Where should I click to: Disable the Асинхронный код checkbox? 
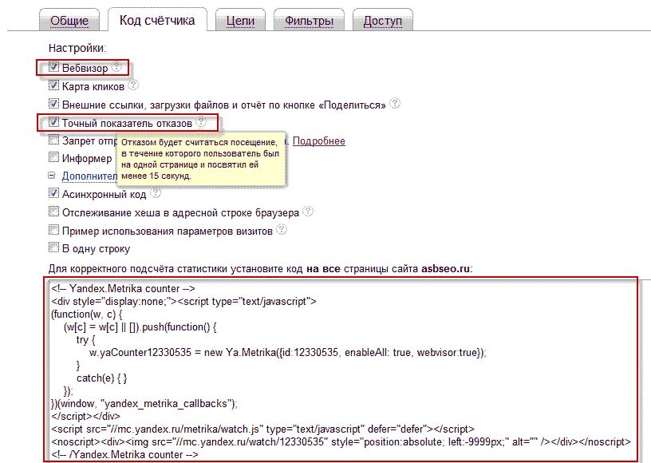(x=53, y=193)
